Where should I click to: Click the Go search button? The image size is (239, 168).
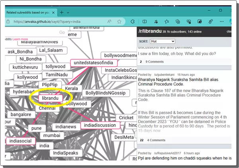(62, 32)
